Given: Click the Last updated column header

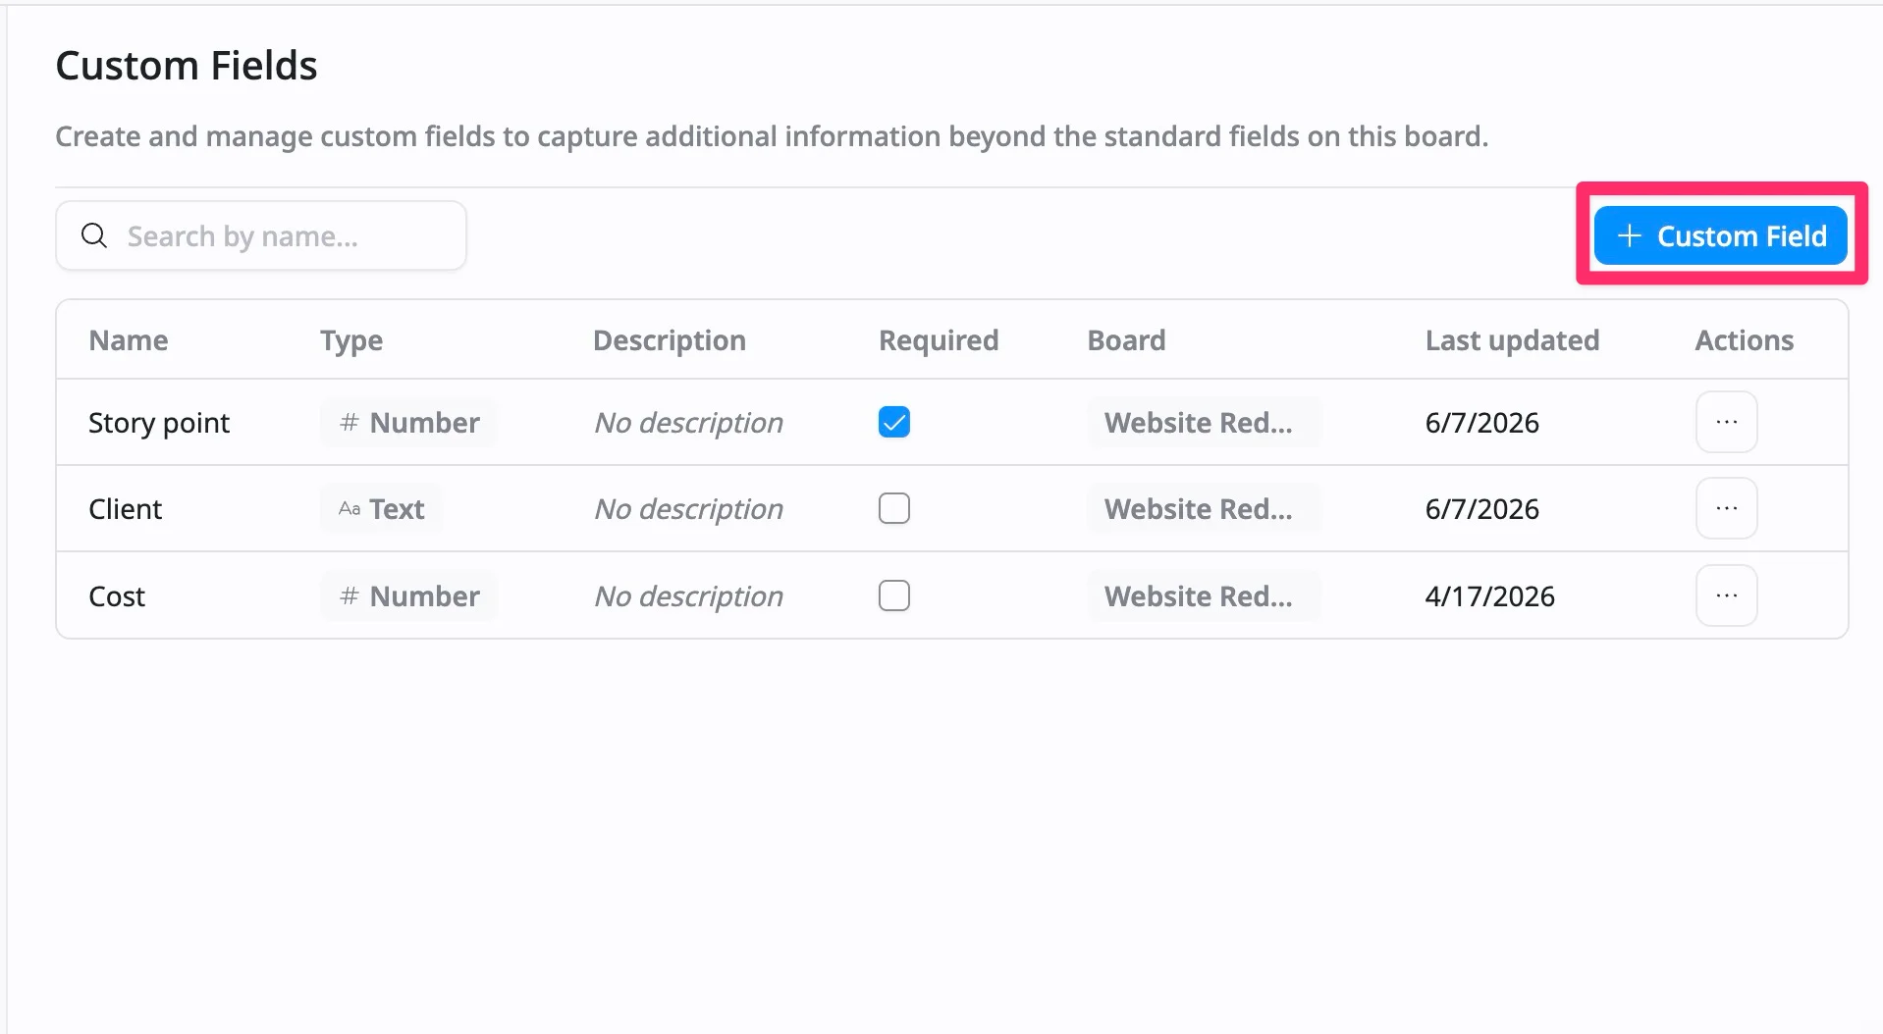Looking at the screenshot, I should pyautogui.click(x=1512, y=340).
